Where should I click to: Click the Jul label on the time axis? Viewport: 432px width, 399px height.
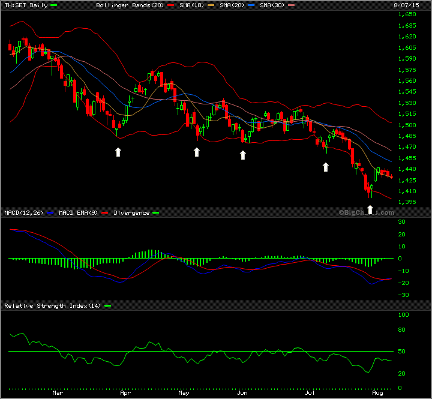click(x=310, y=392)
